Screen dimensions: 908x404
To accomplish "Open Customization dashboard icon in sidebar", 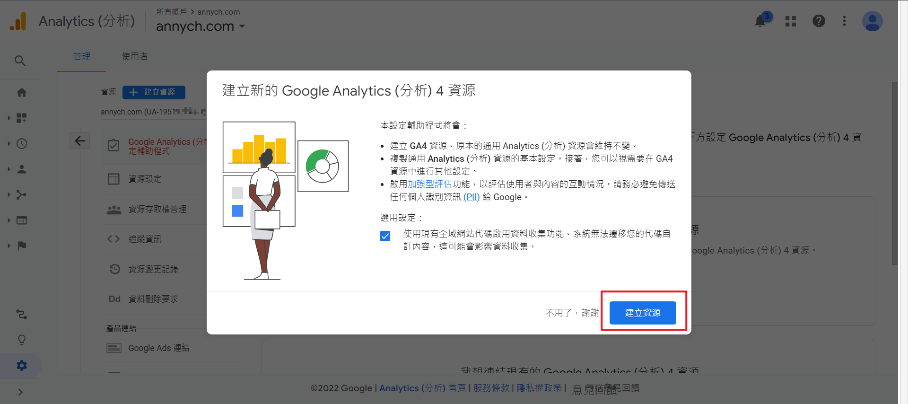I will [x=22, y=118].
